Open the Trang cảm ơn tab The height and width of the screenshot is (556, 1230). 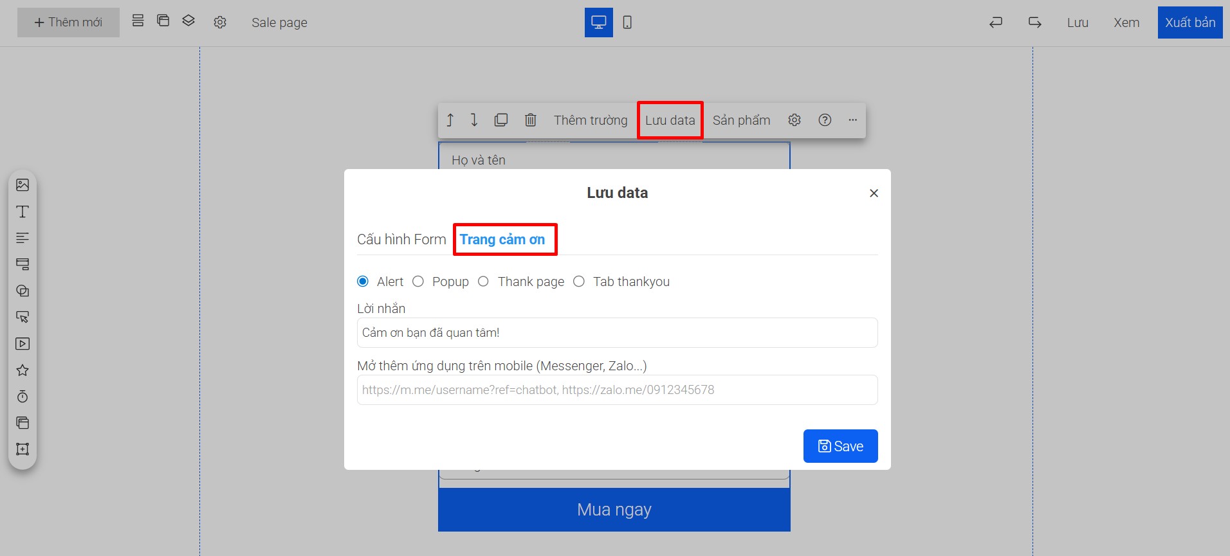(x=502, y=239)
